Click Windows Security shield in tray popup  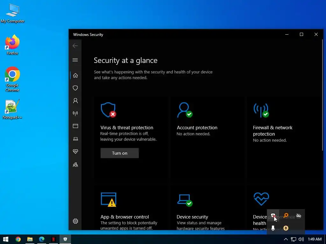click(273, 216)
